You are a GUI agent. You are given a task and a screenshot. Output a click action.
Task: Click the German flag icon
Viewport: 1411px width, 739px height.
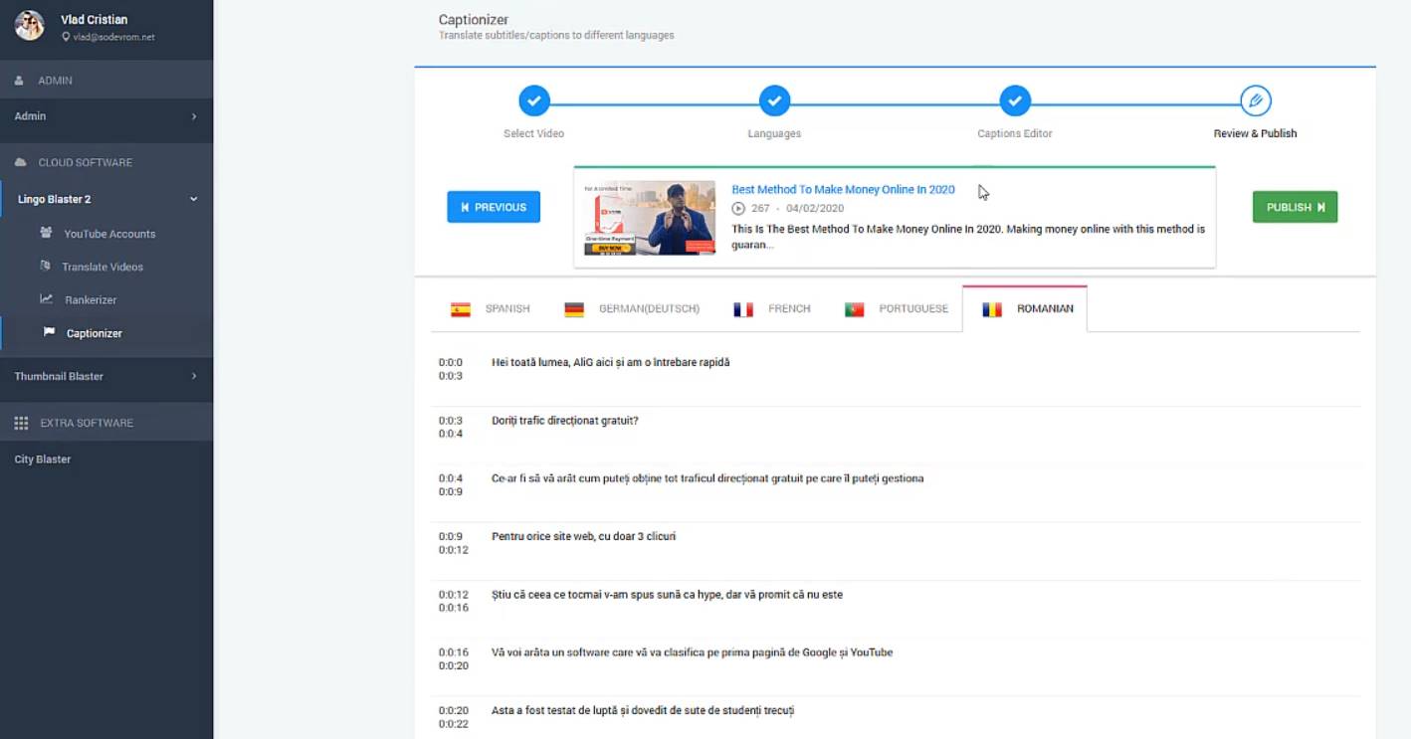[x=574, y=309]
